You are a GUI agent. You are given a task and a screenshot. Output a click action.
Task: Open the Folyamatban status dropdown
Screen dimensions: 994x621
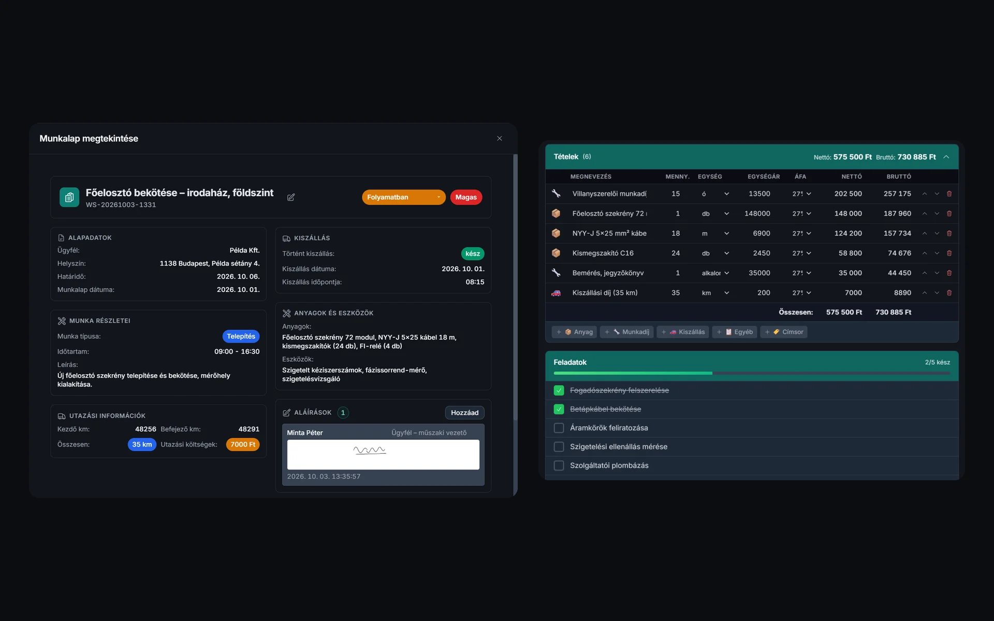point(403,197)
